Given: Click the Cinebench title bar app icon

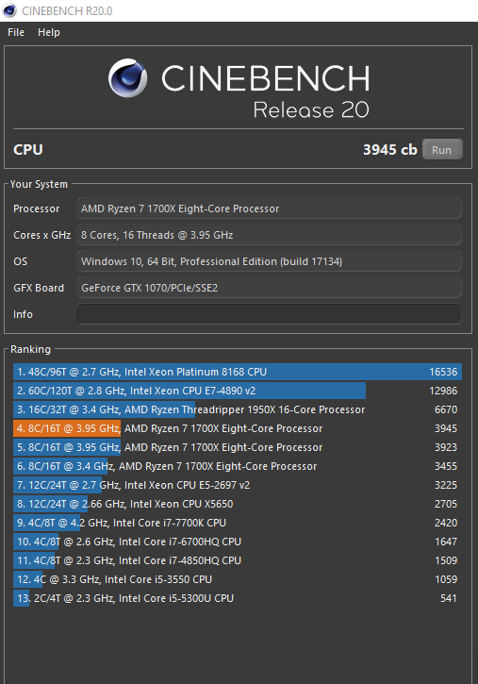Looking at the screenshot, I should click(x=9, y=10).
